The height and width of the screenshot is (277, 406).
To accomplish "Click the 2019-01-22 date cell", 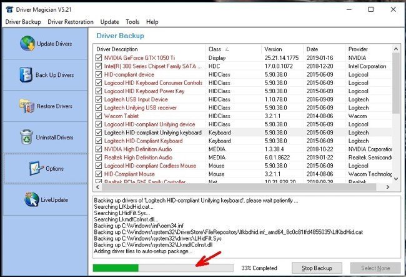I will [x=320, y=158].
